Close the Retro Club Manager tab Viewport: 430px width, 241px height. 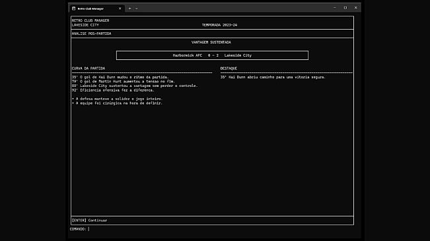click(x=120, y=9)
